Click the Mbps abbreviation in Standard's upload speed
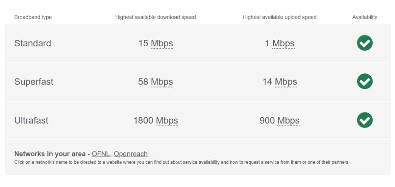 click(x=284, y=43)
